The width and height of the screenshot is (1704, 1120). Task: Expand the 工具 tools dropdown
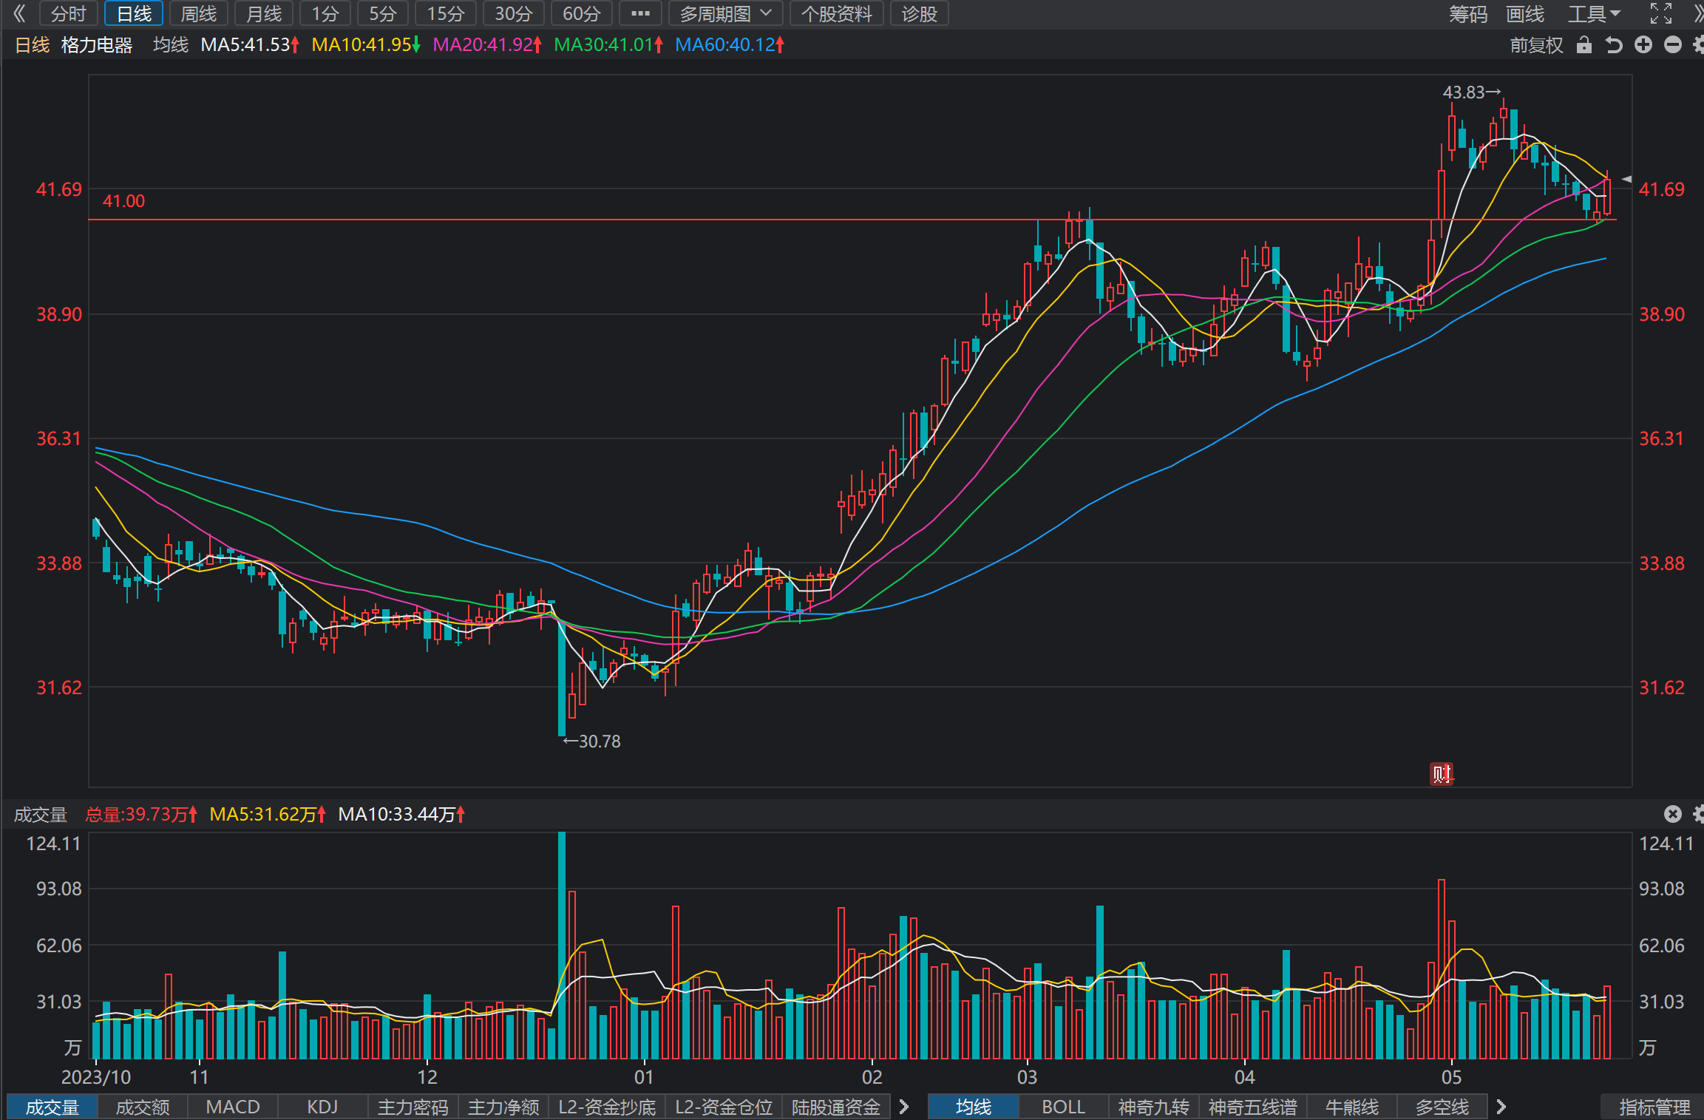coord(1594,13)
